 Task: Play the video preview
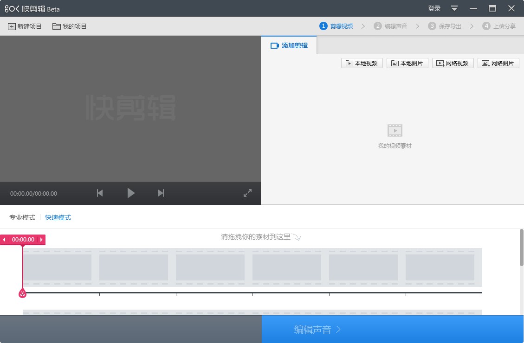tap(131, 193)
